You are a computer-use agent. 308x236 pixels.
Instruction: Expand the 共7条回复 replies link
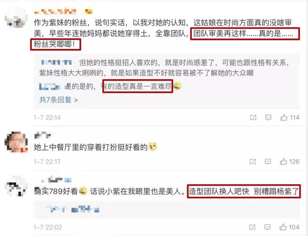[59, 100]
